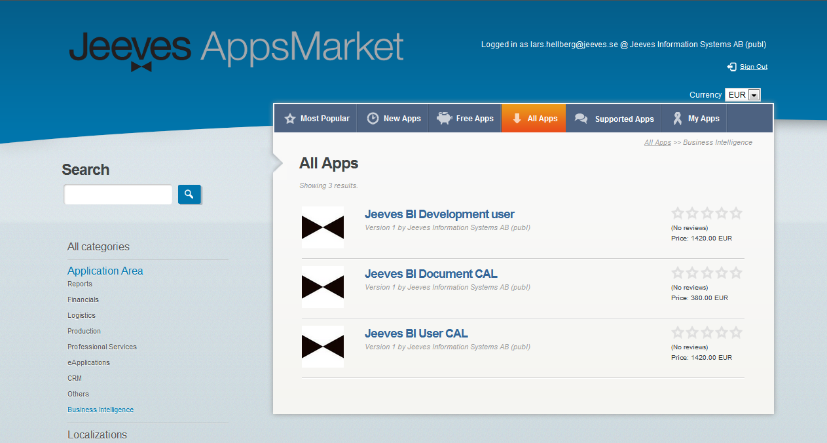Screen dimensions: 827x443
Task: Switch to Most Popular tab
Action: pos(316,119)
